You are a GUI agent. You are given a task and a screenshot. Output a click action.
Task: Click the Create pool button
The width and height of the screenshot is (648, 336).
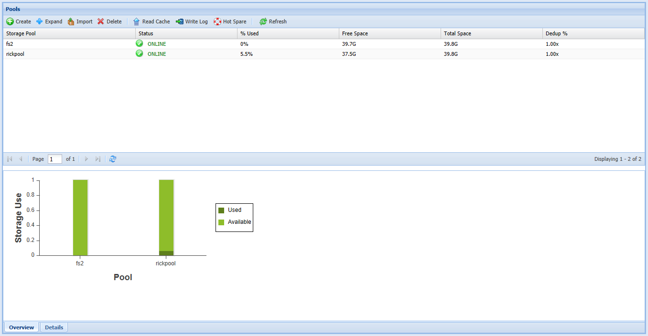19,21
